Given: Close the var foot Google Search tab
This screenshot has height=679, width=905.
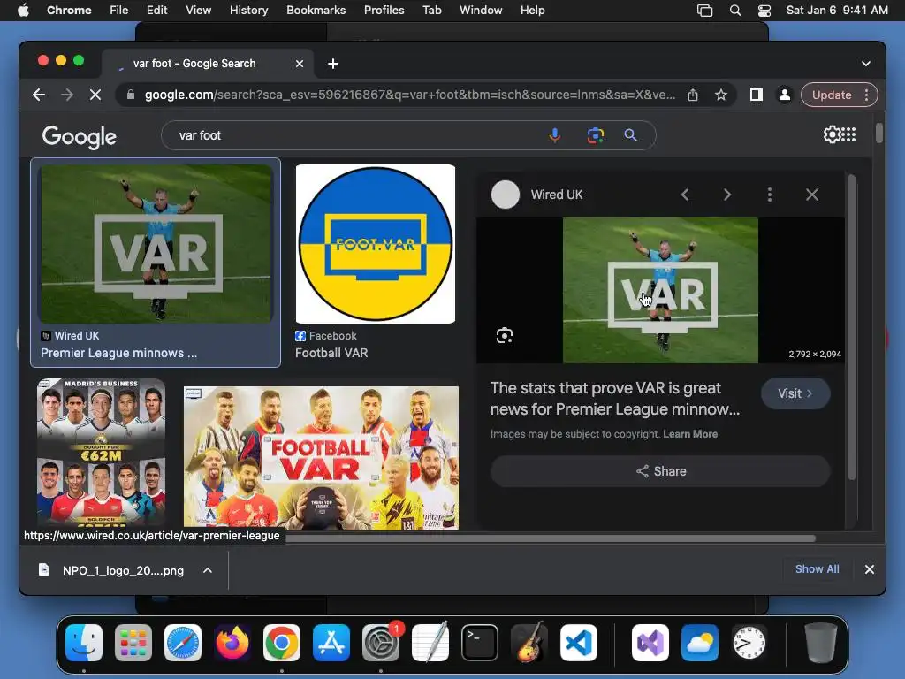Looking at the screenshot, I should (x=300, y=64).
